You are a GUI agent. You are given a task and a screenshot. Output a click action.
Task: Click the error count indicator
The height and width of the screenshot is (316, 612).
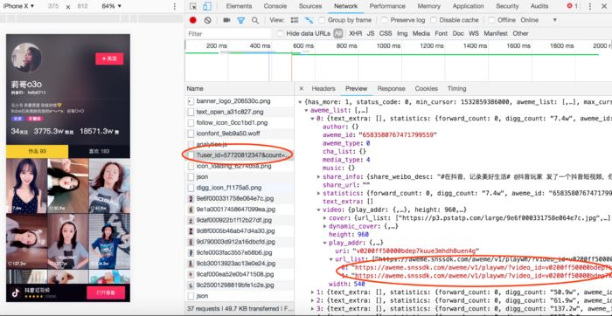click(x=572, y=6)
